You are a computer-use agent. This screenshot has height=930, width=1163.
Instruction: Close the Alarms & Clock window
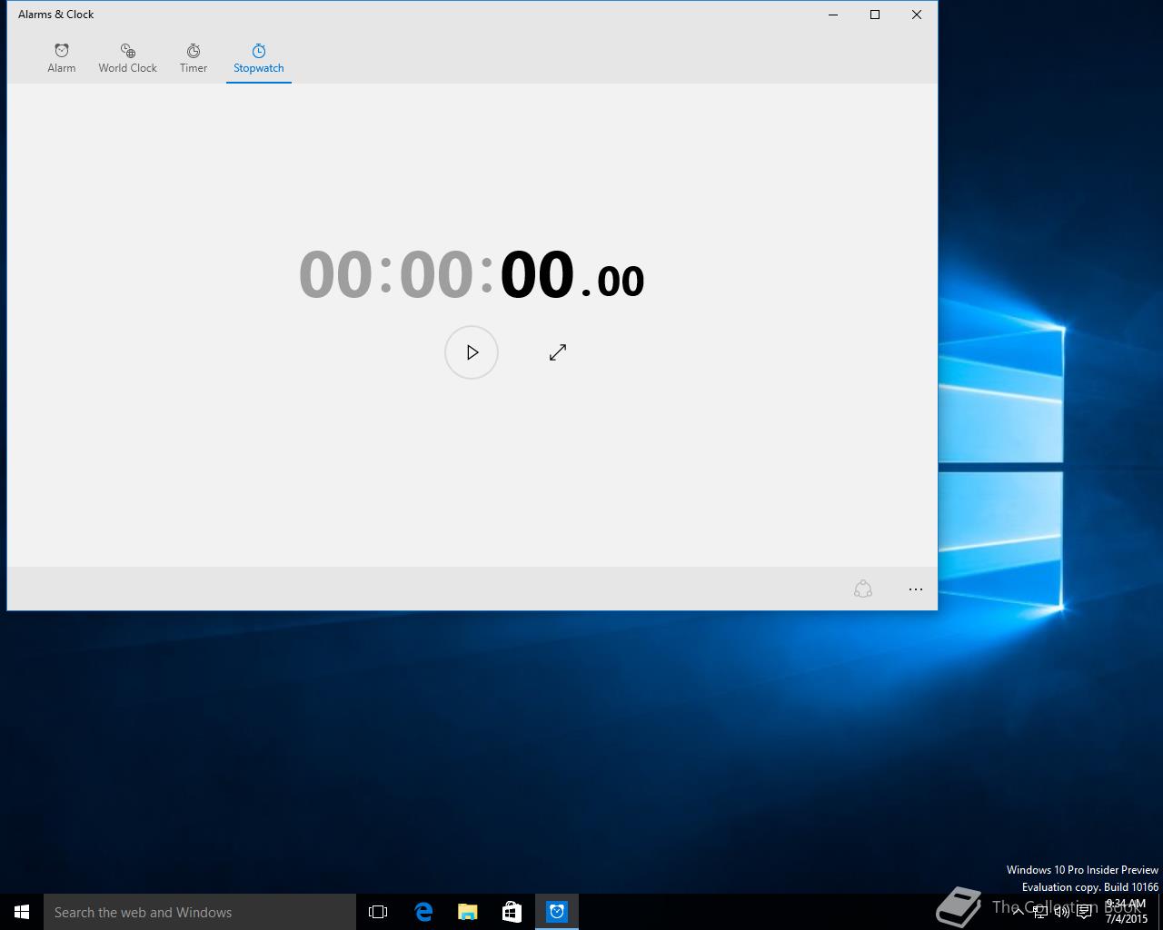(x=917, y=15)
